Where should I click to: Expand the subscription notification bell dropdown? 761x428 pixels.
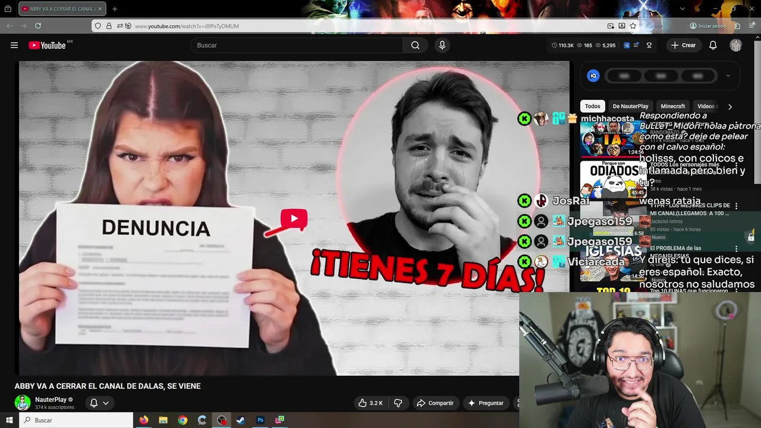point(99,403)
